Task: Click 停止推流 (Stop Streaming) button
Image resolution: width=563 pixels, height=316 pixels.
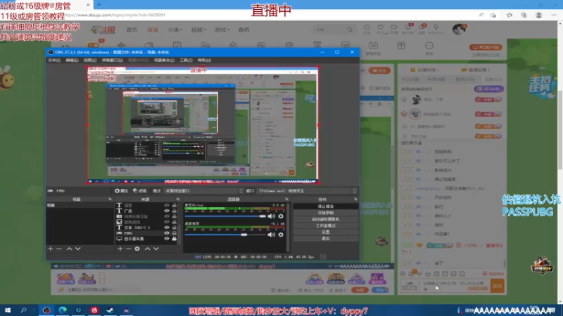Action: [x=326, y=206]
